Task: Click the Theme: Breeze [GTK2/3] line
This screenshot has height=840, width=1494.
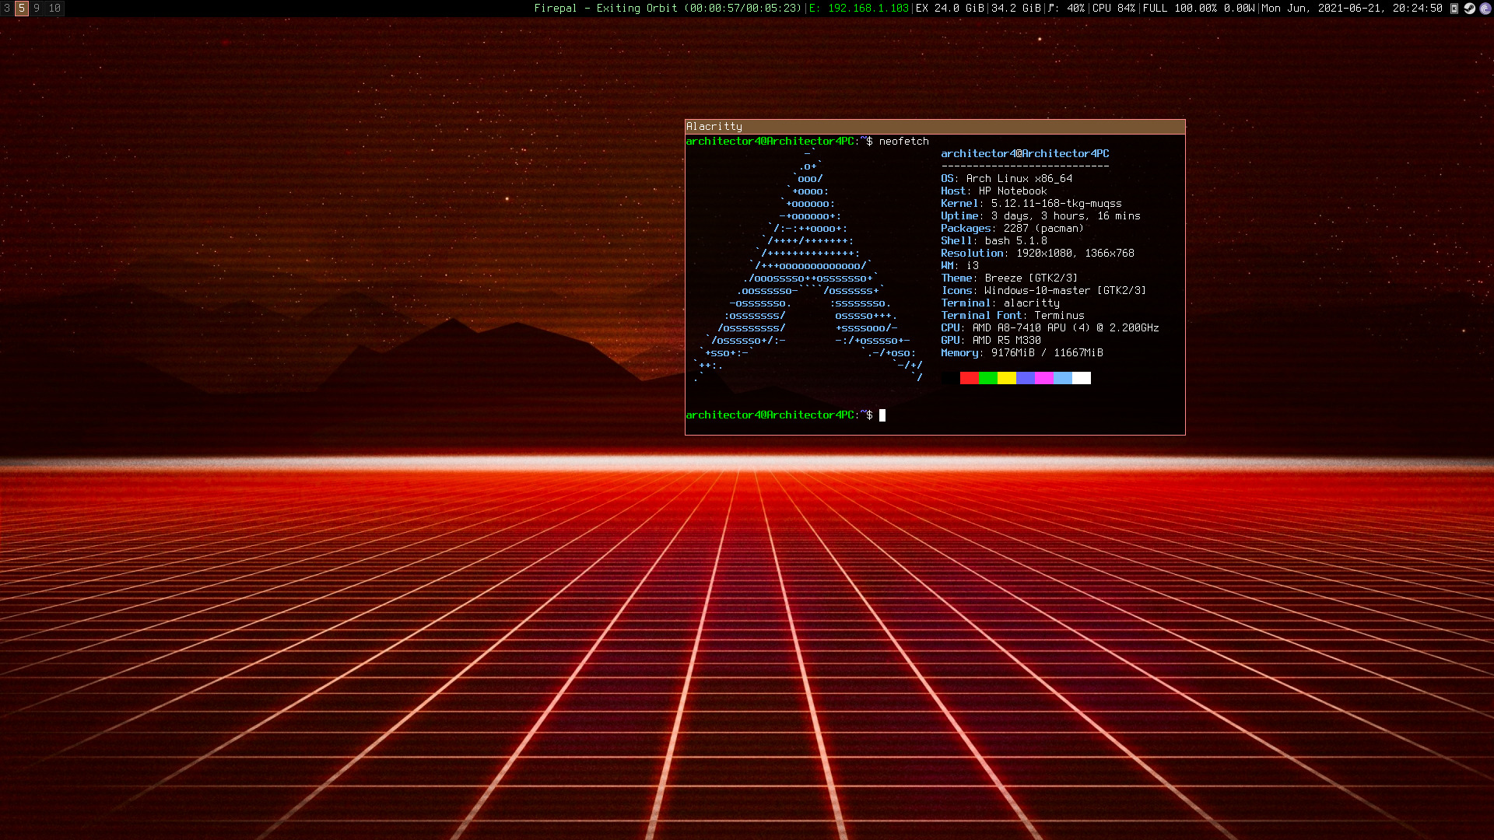Action: click(1009, 278)
